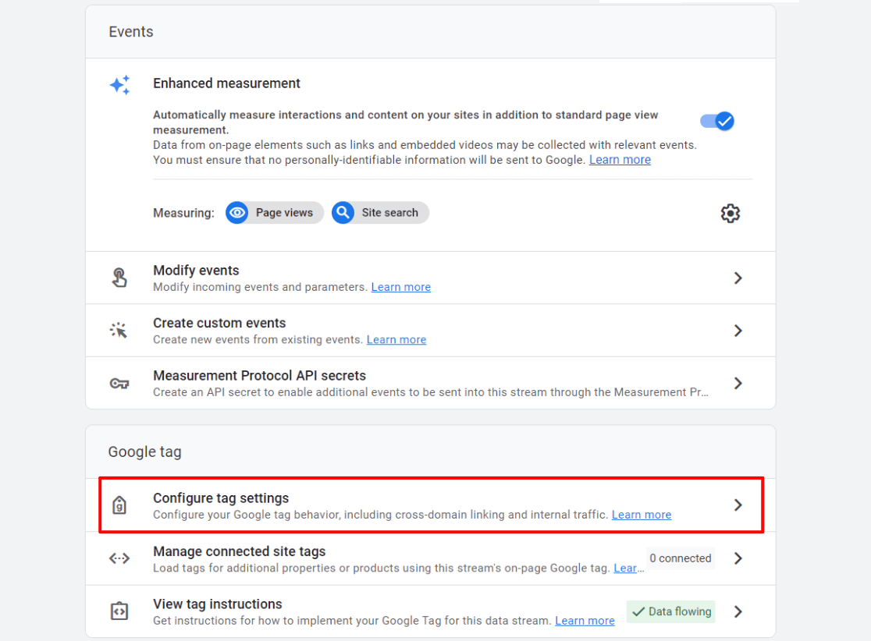Open Configure tag settings via chevron
This screenshot has height=641, width=871.
[x=738, y=505]
